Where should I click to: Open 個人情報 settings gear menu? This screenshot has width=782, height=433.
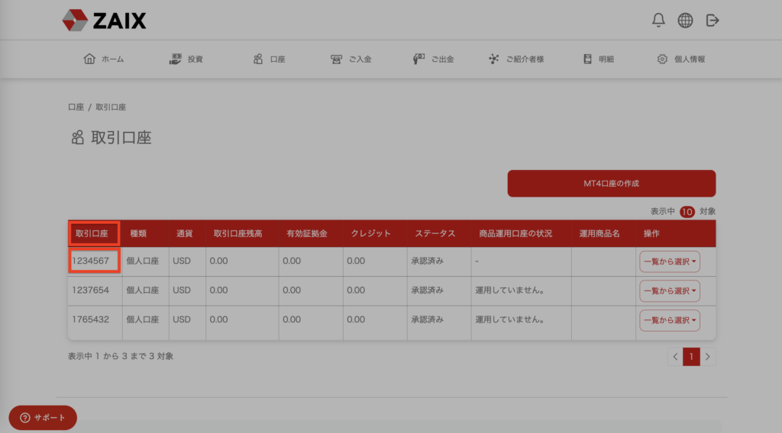point(681,59)
